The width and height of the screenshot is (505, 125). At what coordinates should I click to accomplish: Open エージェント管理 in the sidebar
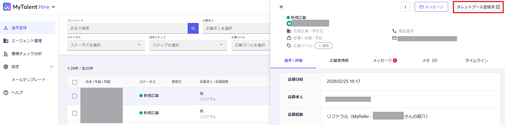tap(26, 41)
